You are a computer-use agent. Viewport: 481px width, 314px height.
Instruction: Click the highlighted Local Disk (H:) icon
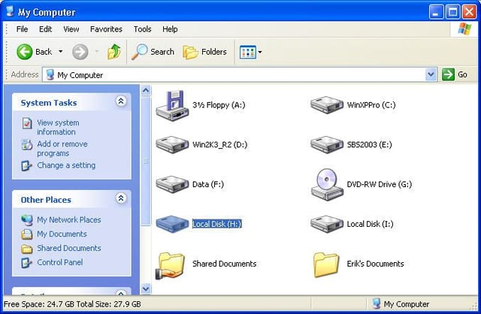pos(172,224)
